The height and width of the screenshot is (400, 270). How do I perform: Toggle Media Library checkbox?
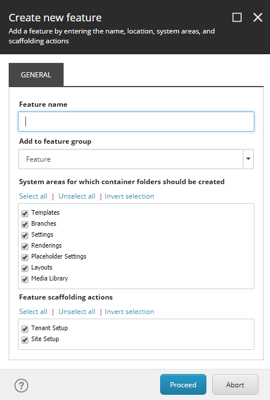(25, 279)
